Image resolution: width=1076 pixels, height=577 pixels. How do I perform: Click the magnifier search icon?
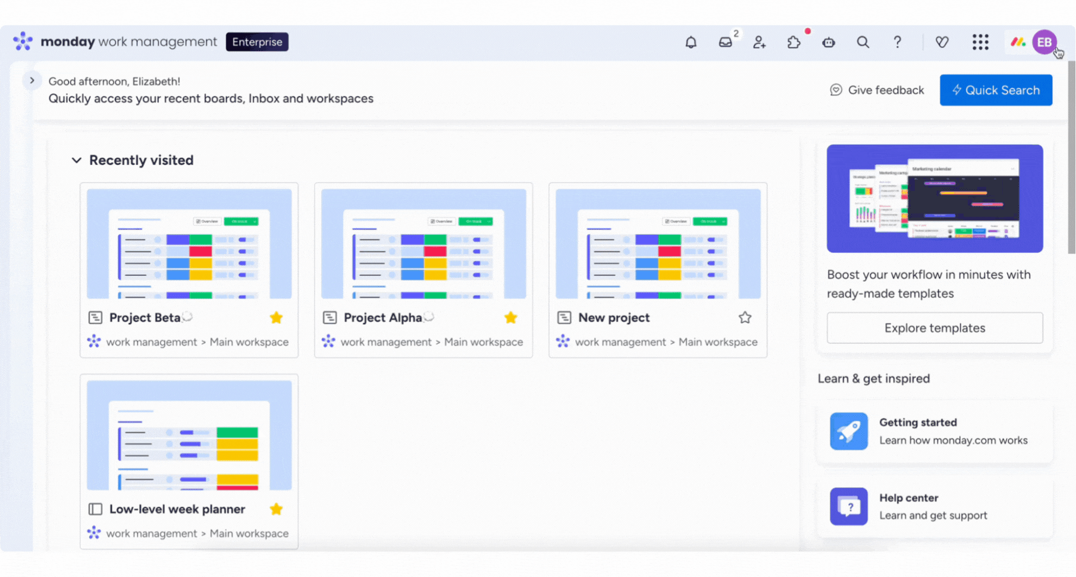click(x=863, y=42)
